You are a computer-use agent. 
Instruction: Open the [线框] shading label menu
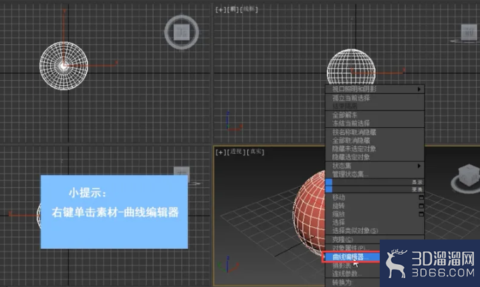(x=249, y=9)
